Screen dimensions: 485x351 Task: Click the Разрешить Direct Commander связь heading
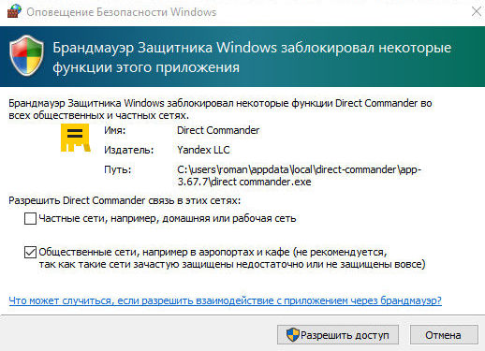pyautogui.click(x=125, y=200)
